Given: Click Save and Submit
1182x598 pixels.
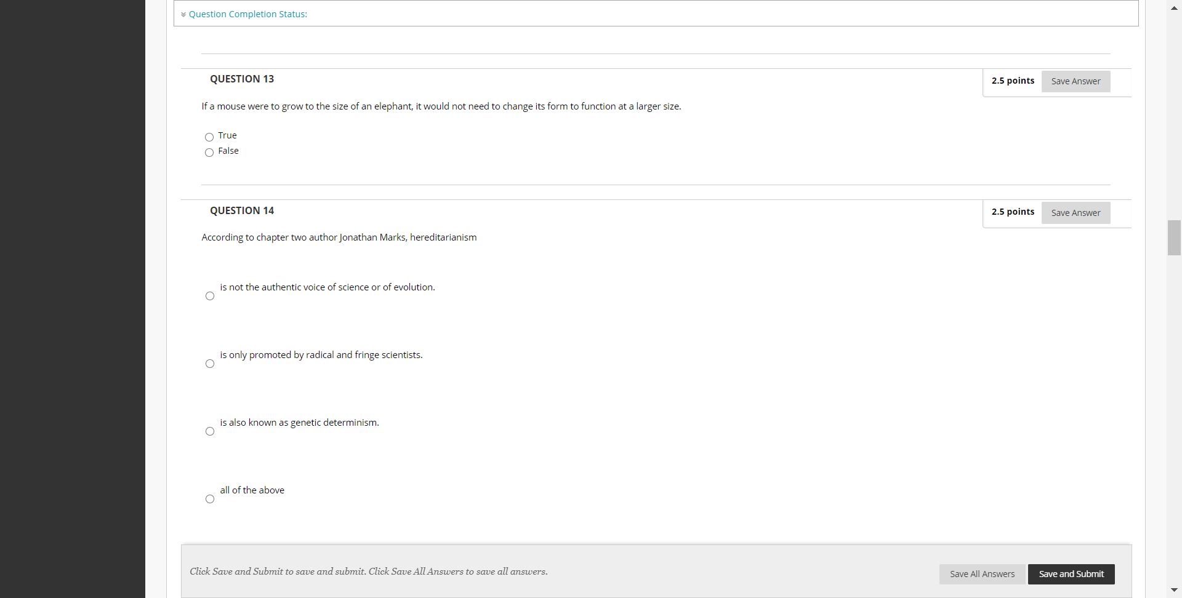Looking at the screenshot, I should click(1071, 574).
